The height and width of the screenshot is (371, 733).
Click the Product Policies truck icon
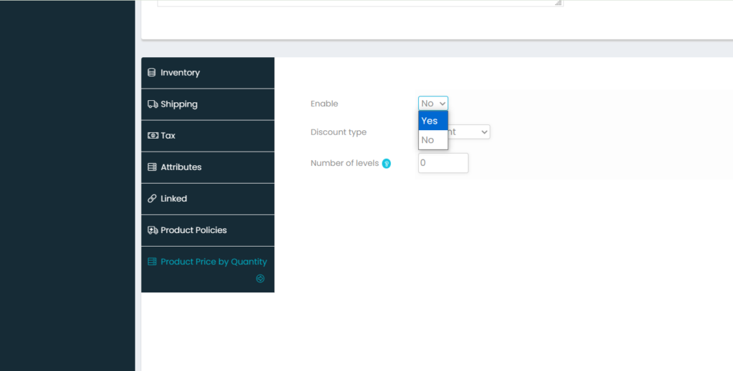[152, 230]
